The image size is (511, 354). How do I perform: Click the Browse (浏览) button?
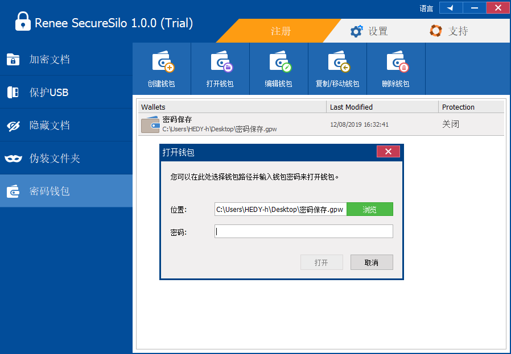tap(370, 209)
